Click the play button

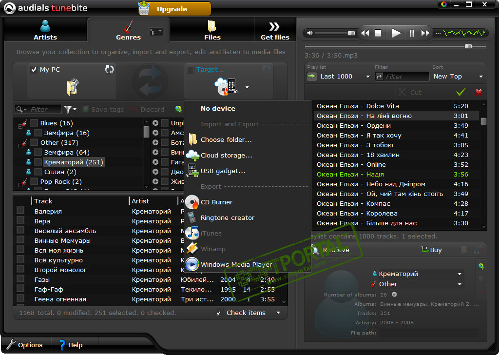396,33
